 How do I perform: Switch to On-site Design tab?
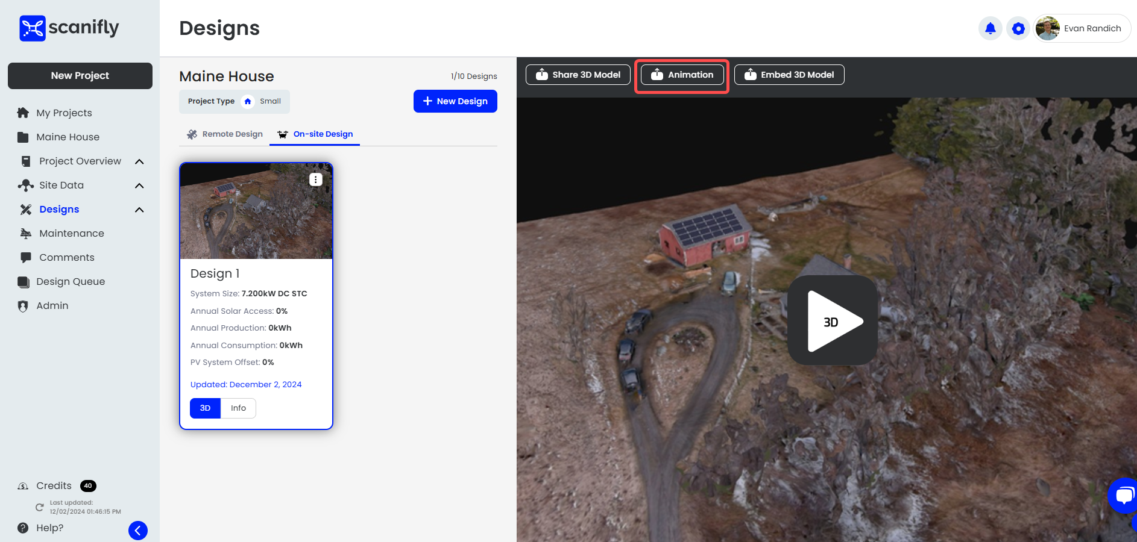point(315,134)
